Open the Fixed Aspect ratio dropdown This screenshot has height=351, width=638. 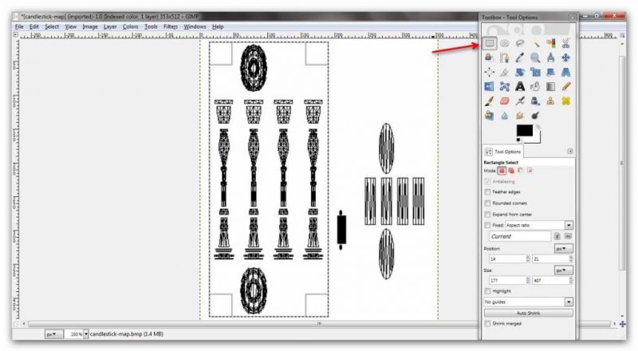pos(569,225)
